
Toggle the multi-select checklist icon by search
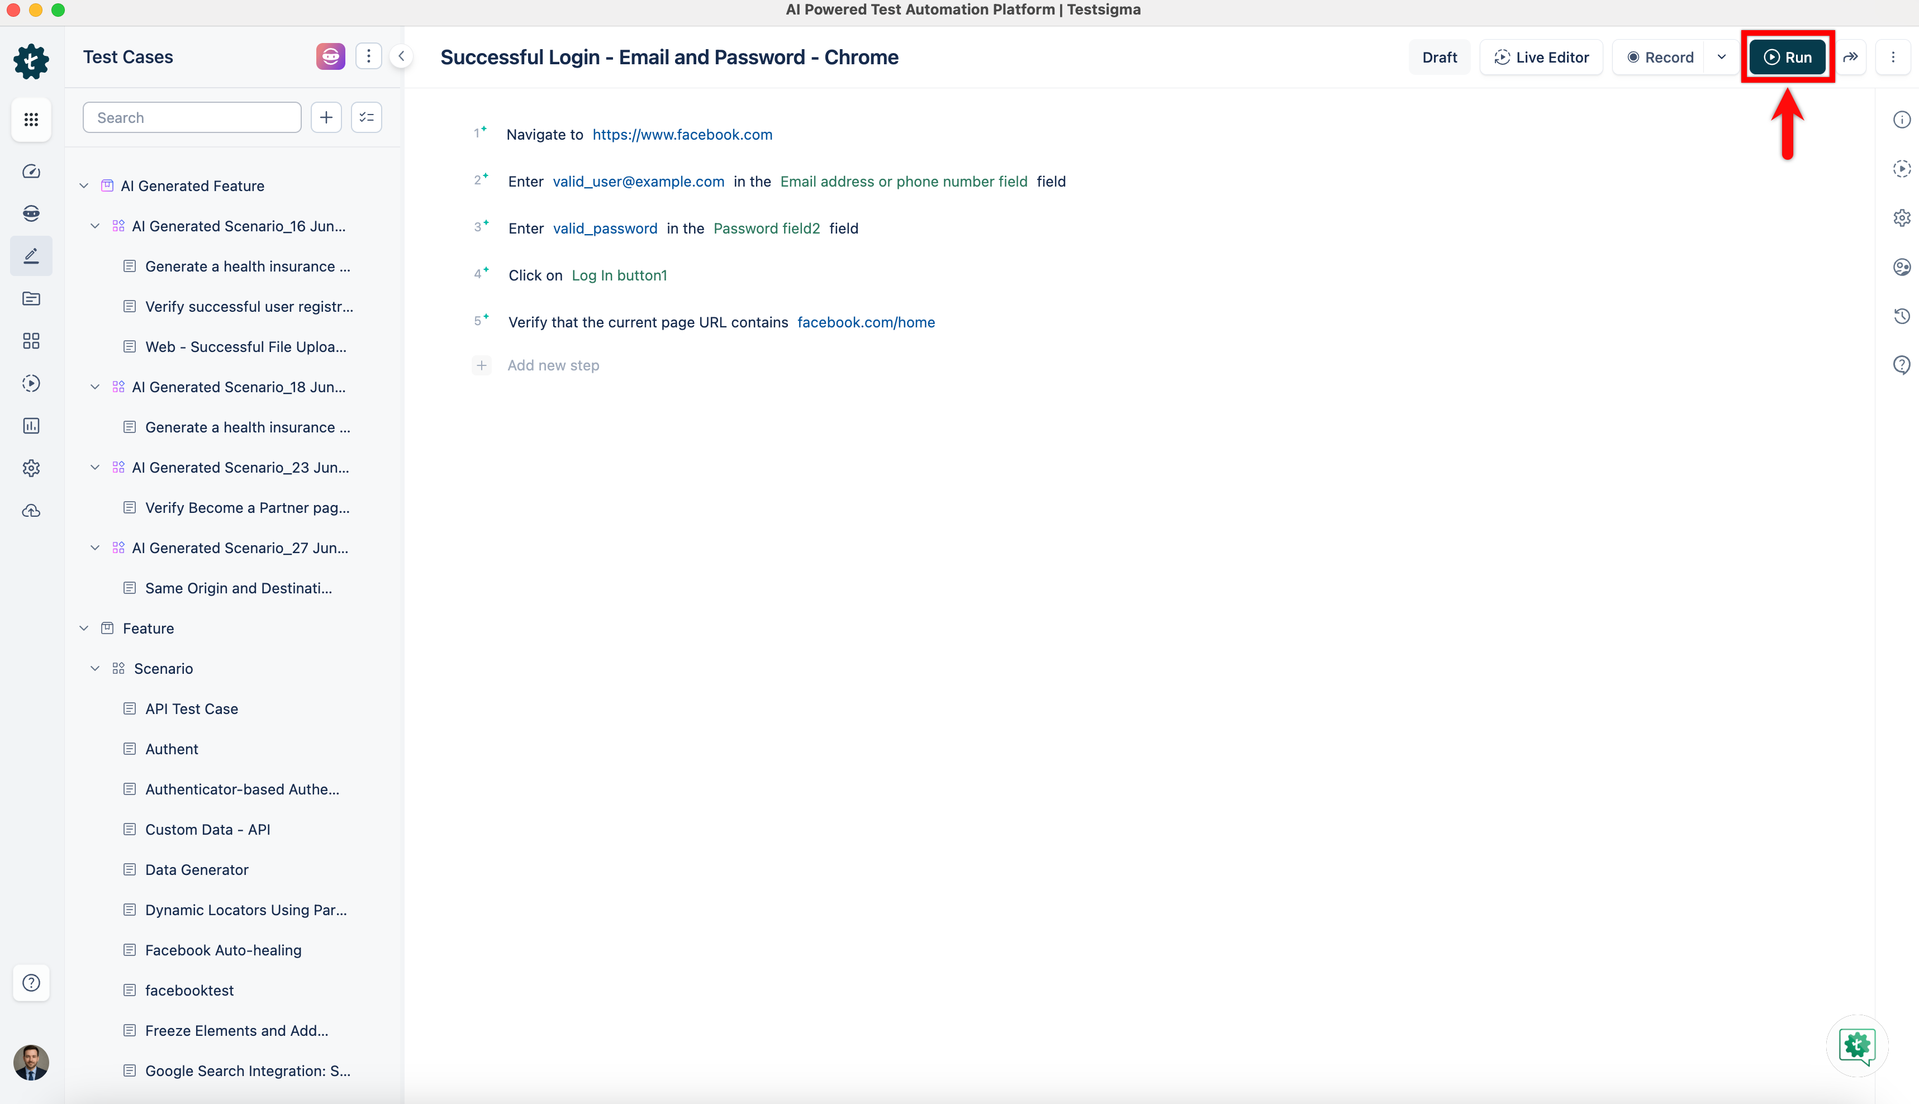366,117
